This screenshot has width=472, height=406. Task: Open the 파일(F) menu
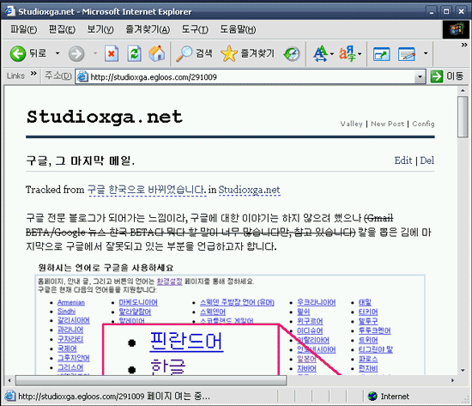(23, 29)
